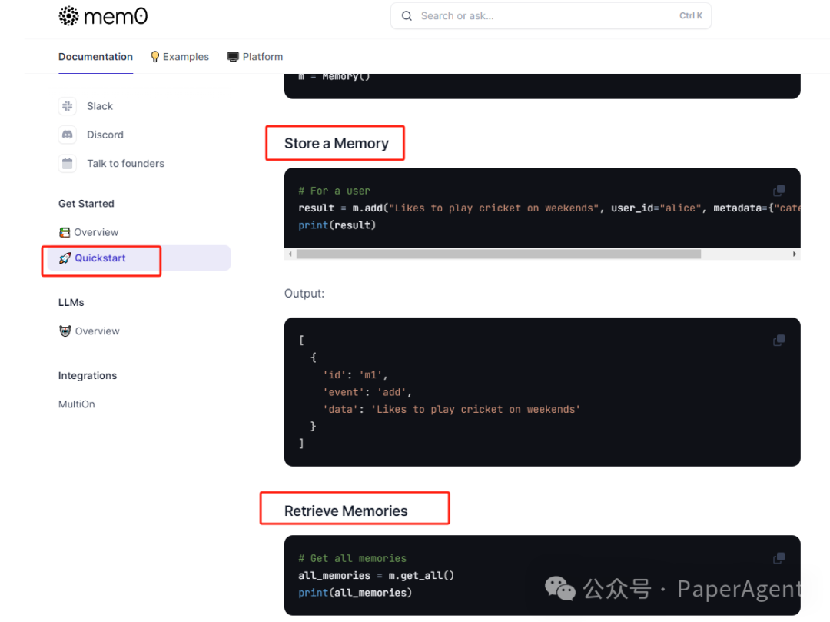Click the '# Get all memories' comment
The width and height of the screenshot is (830, 622).
click(x=353, y=558)
